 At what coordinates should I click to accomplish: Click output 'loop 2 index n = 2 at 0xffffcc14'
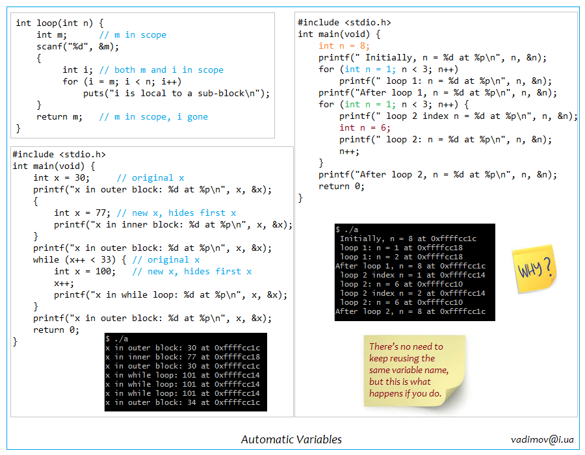413,293
